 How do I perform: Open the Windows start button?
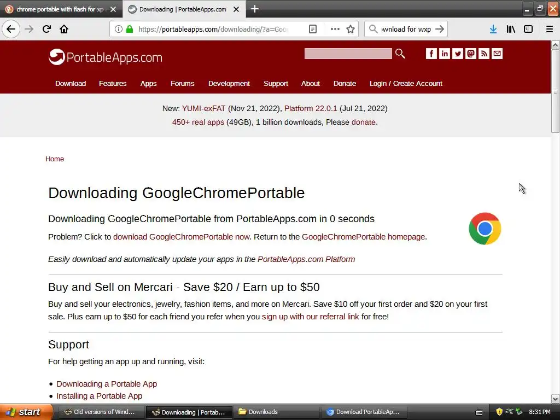coord(26,412)
